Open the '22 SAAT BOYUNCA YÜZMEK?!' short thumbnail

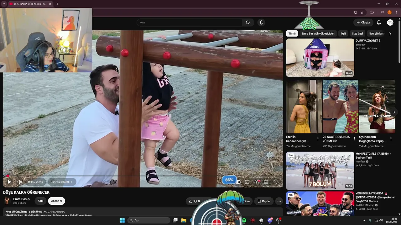[341, 107]
